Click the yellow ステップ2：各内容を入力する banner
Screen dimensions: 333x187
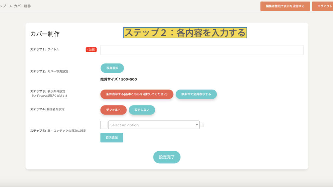(185, 33)
